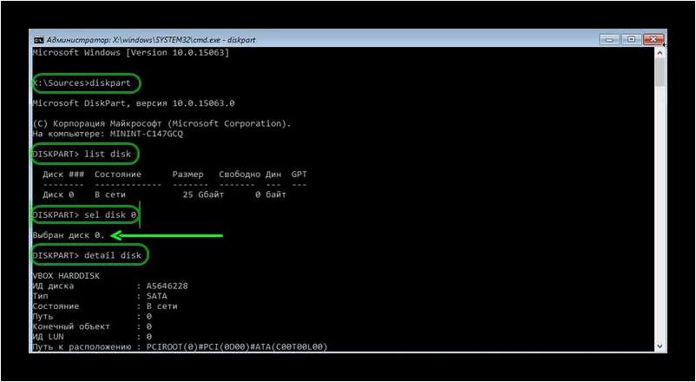Screen dimensions: 696x382
Task: Click the 'DISKPART> sel disk 0' command
Action: pos(84,215)
